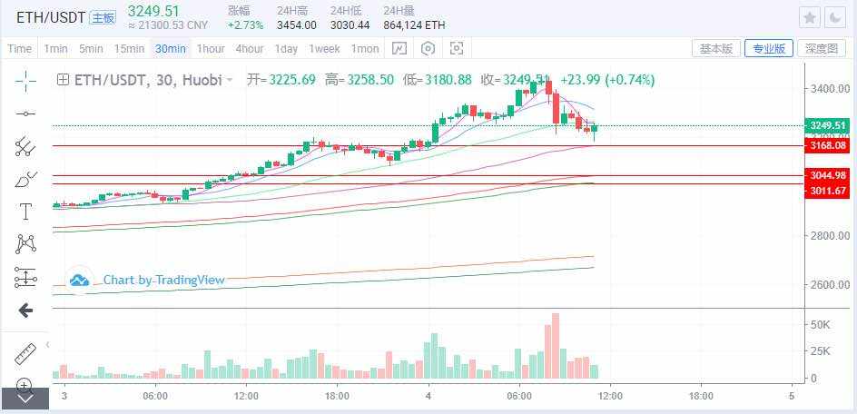Switch to the 1day interval

click(286, 49)
